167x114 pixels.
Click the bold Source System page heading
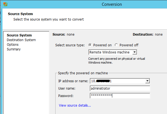20,14
